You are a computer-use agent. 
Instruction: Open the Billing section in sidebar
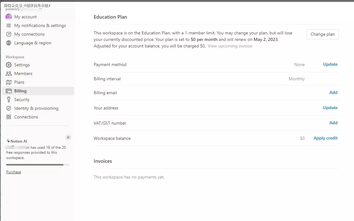tap(20, 91)
